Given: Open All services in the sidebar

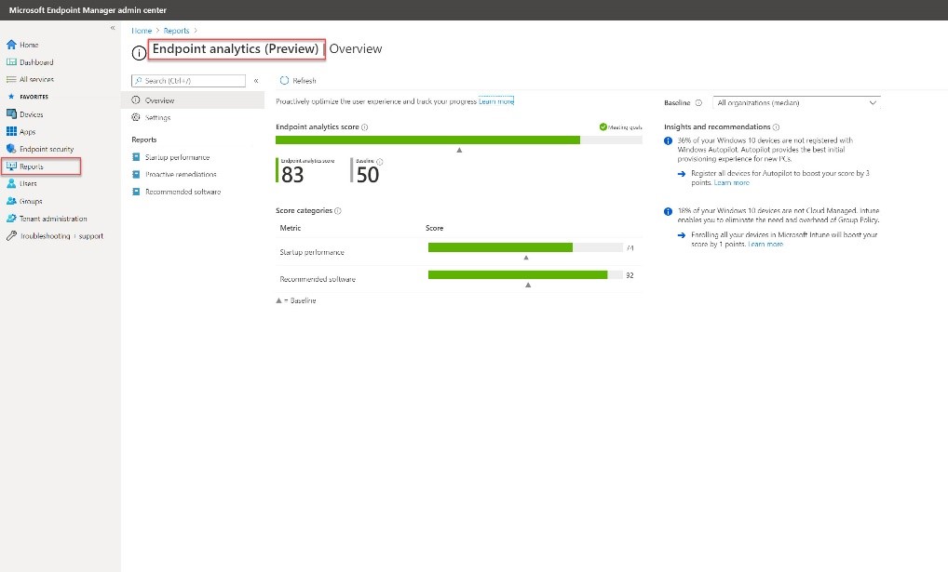Looking at the screenshot, I should tap(36, 80).
